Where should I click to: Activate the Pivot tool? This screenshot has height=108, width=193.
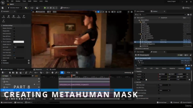coord(3,21)
